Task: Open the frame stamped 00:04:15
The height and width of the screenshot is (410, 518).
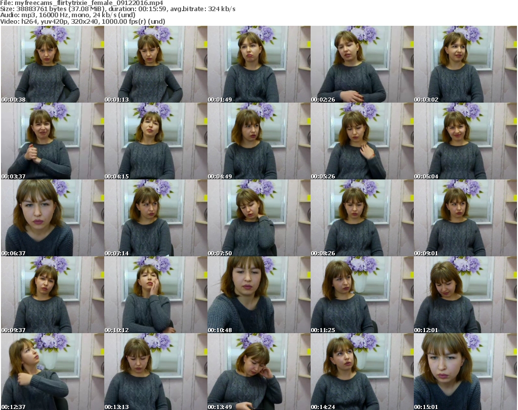Action: pyautogui.click(x=156, y=141)
